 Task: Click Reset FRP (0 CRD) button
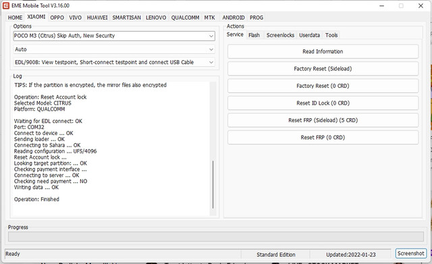[x=323, y=138]
